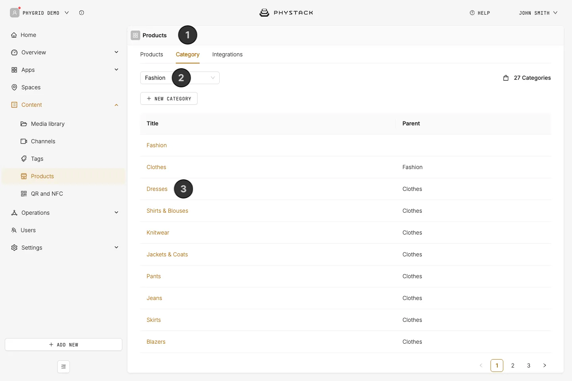
Task: Click the Users icon in sidebar
Action: tap(14, 230)
